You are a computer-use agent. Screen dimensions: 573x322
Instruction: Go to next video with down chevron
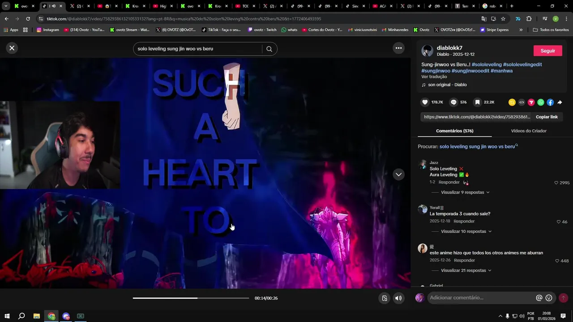[x=398, y=174]
